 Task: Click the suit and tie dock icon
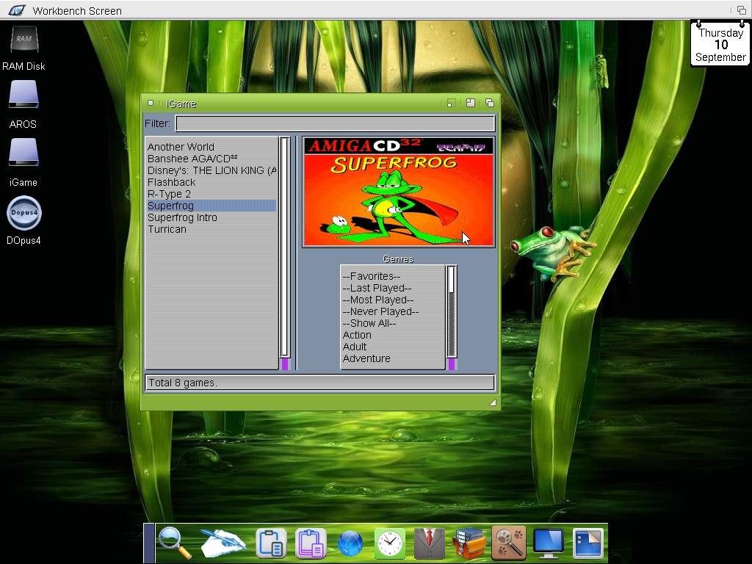pos(429,544)
